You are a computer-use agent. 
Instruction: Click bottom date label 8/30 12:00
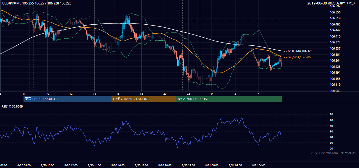pyautogui.click(x=71, y=165)
